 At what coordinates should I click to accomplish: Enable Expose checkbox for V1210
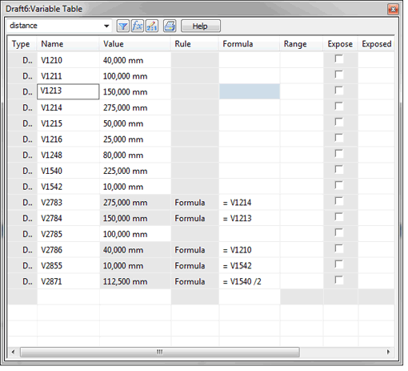point(339,58)
